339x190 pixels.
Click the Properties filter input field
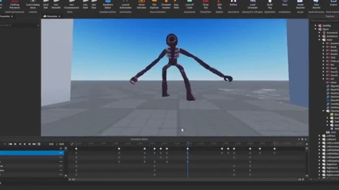19,25
